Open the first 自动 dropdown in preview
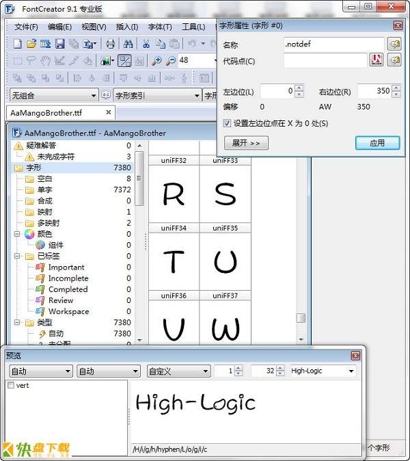The height and width of the screenshot is (461, 410). tap(41, 371)
